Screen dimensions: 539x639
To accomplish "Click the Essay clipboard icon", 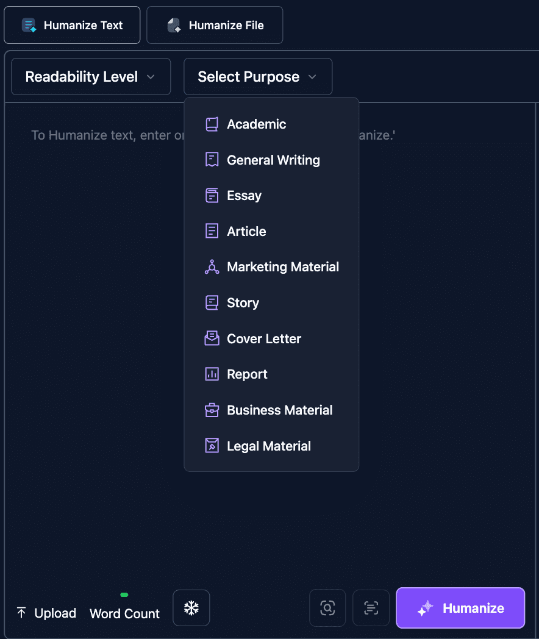I will point(212,195).
